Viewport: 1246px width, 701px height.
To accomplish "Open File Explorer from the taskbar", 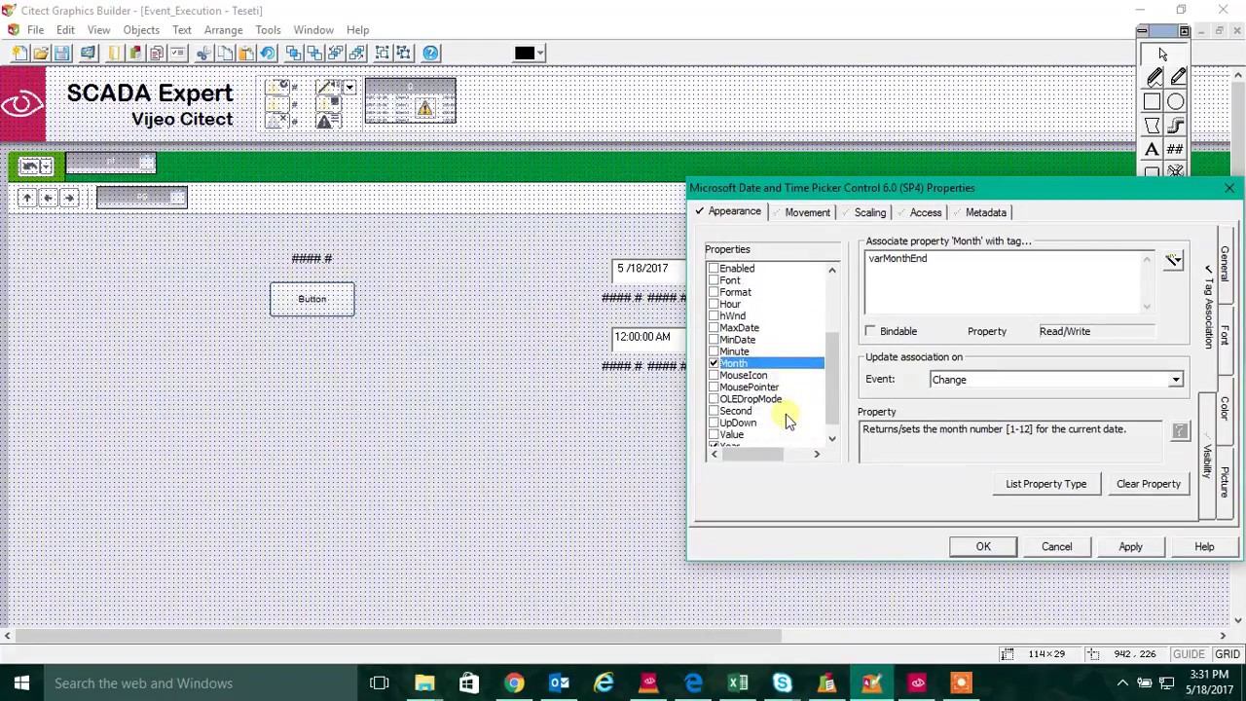I will [x=424, y=683].
